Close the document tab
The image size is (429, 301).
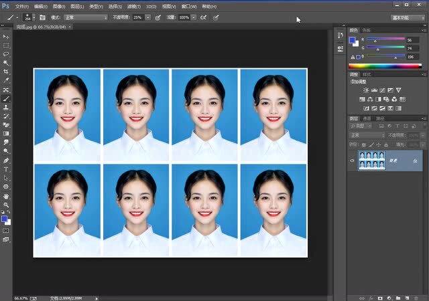[71, 27]
